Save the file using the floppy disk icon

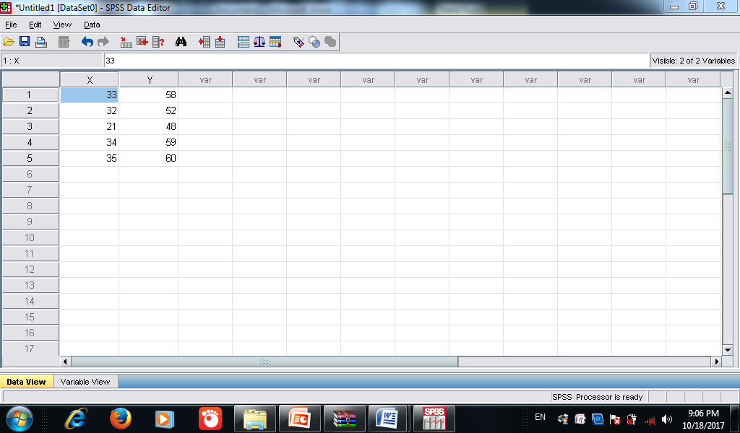(25, 42)
